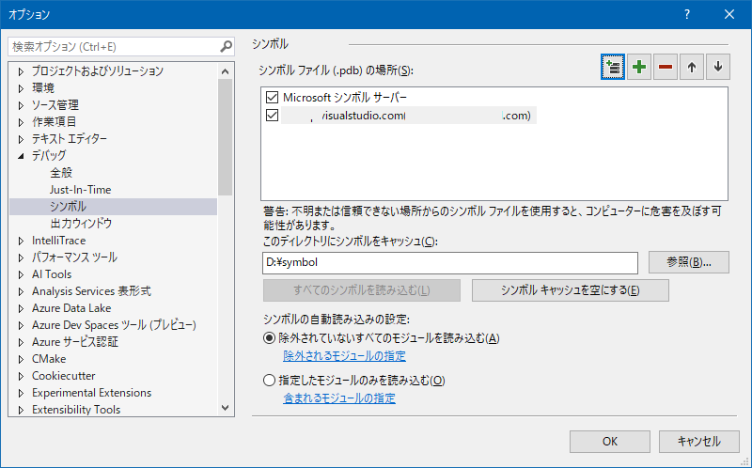Click the symbol cache directory field D:¥symbol
Screen dimensions: 752x468
(x=450, y=262)
